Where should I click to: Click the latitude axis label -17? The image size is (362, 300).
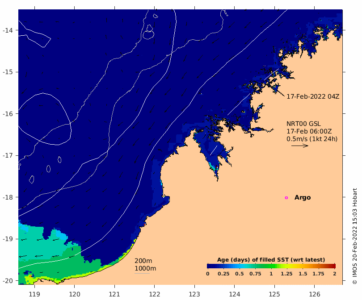point(8,155)
